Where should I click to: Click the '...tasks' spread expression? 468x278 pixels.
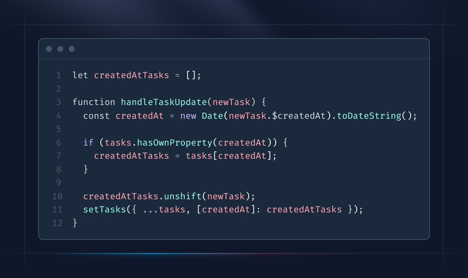click(164, 210)
